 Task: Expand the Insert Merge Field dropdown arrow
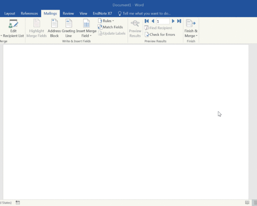(x=91, y=36)
